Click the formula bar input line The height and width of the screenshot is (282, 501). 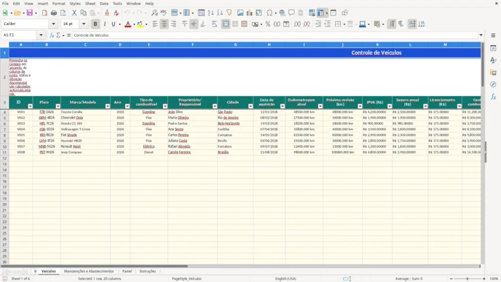(x=275, y=35)
